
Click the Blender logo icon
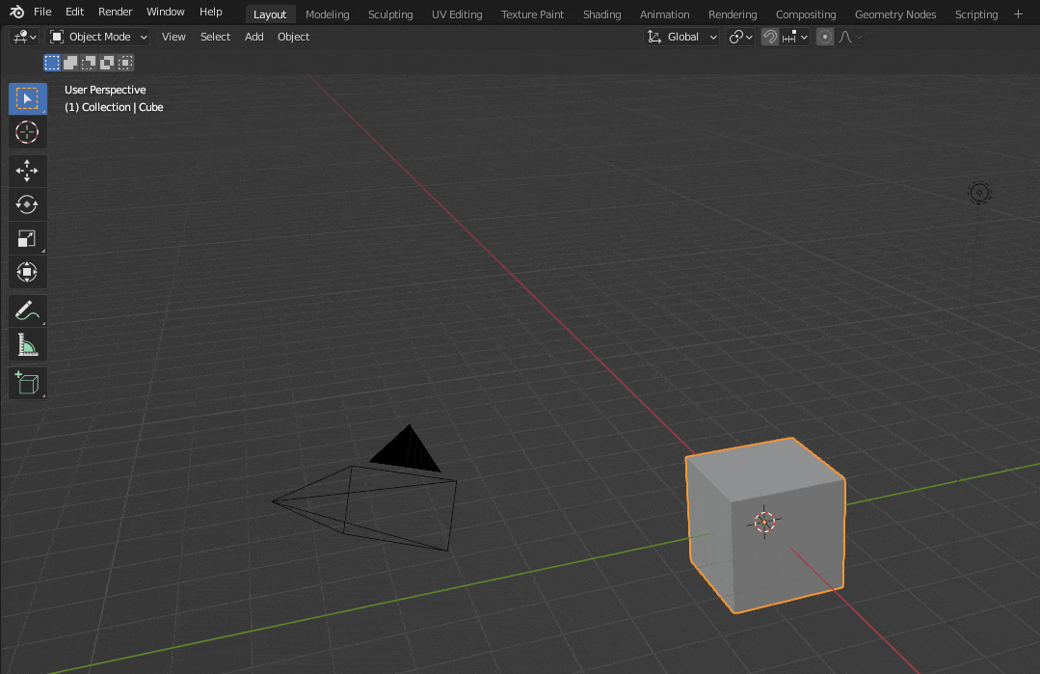pyautogui.click(x=16, y=12)
